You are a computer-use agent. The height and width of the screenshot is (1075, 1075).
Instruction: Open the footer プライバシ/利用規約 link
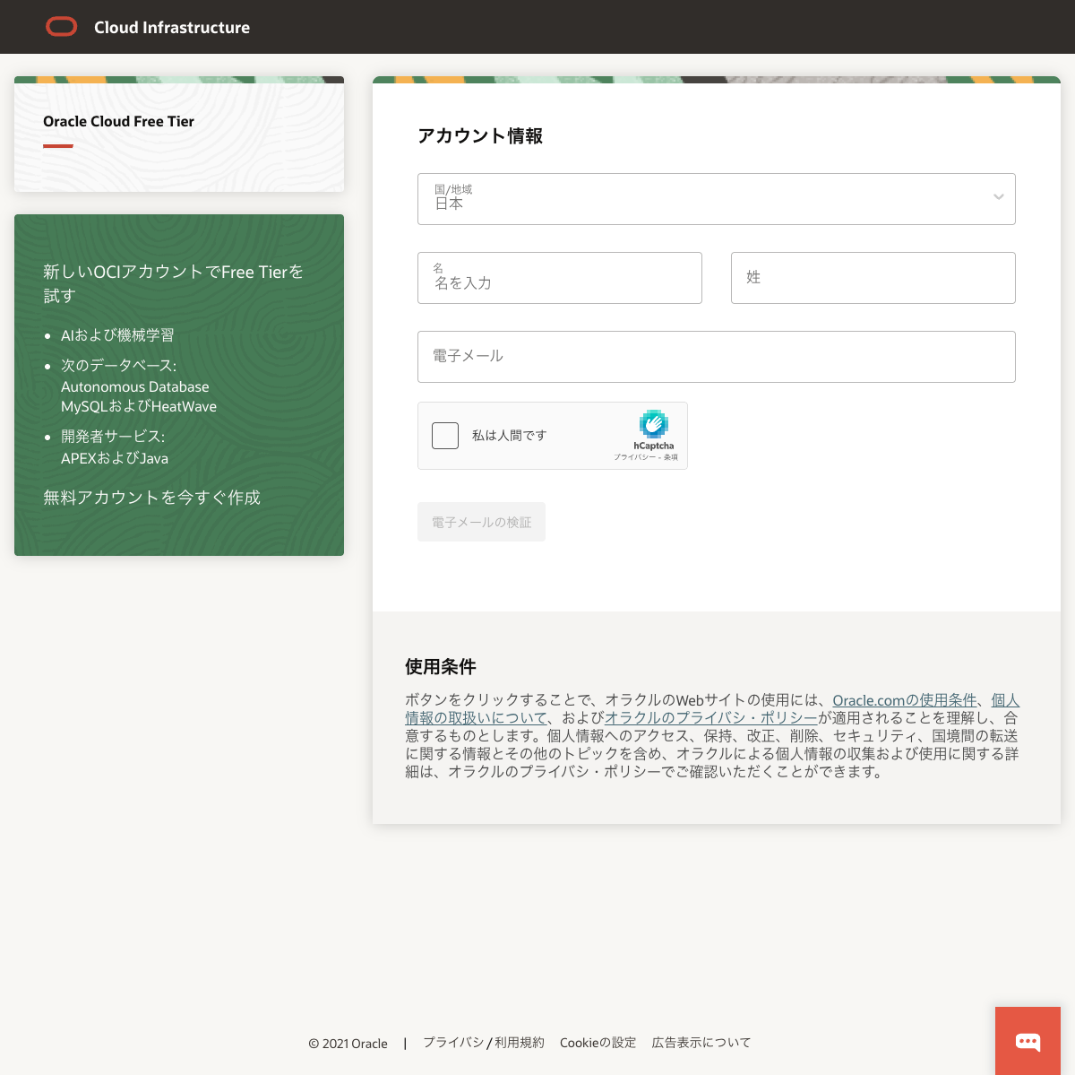(x=483, y=1043)
